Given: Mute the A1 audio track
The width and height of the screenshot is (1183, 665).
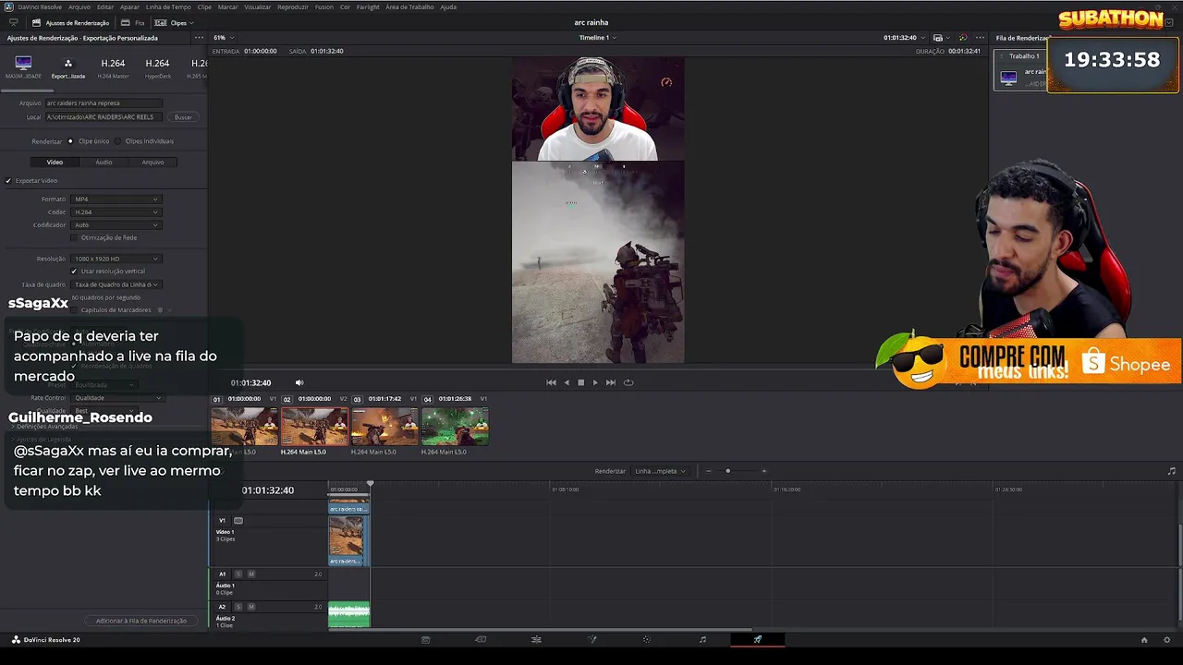Looking at the screenshot, I should point(250,574).
